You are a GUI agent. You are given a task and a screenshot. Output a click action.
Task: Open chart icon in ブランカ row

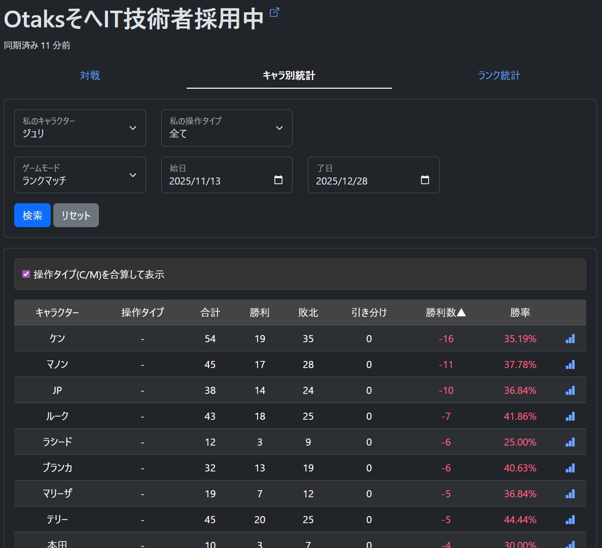(x=570, y=468)
